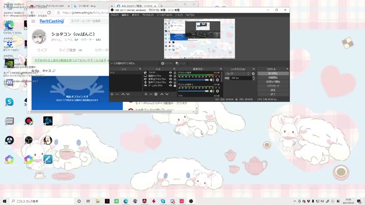Click Settings button in OBS Controls

273,90
